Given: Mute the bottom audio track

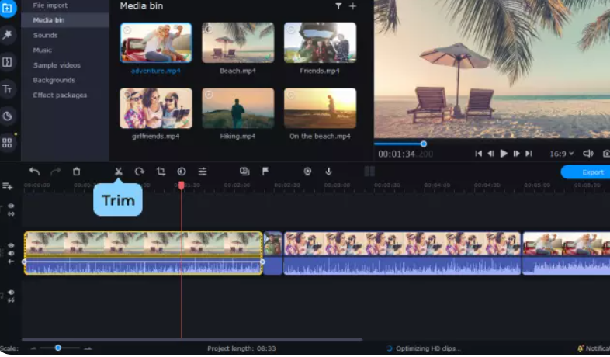Looking at the screenshot, I should [x=11, y=293].
